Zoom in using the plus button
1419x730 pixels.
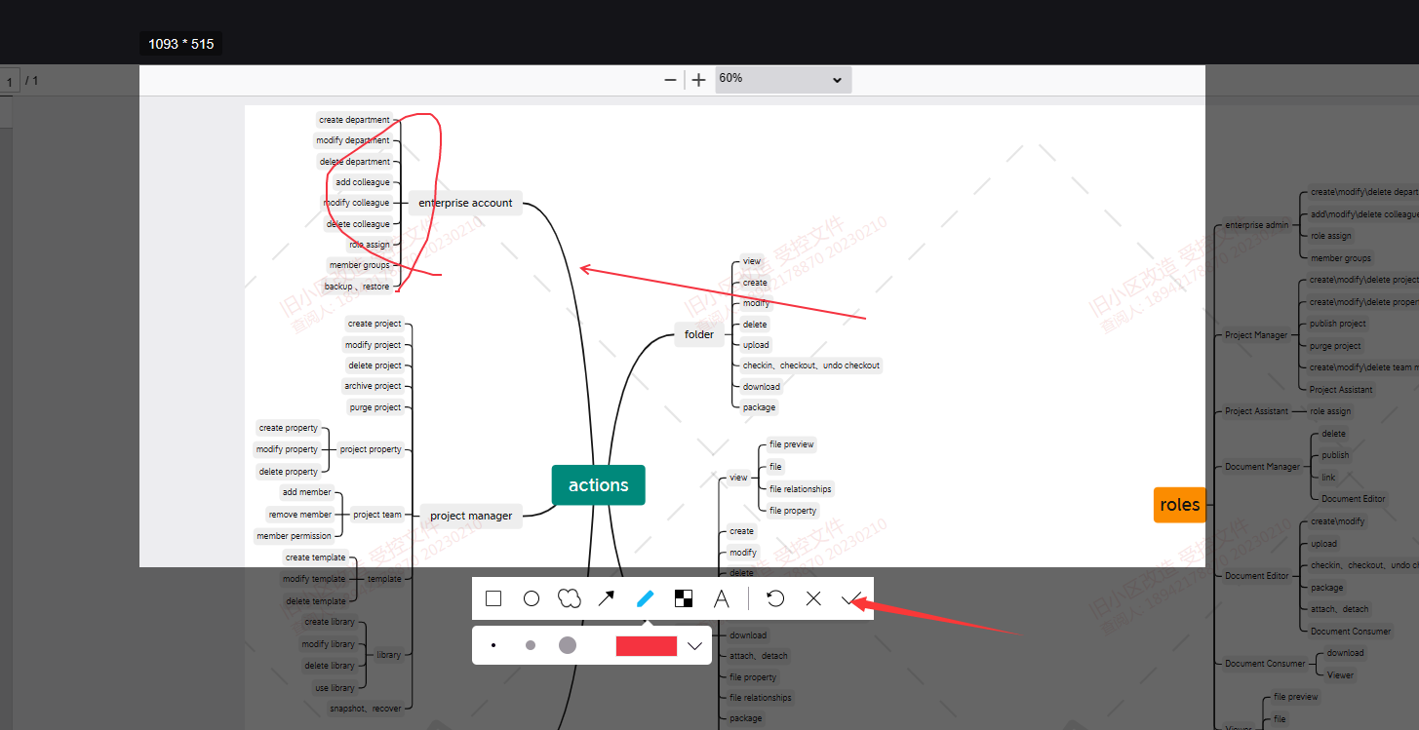pos(698,80)
